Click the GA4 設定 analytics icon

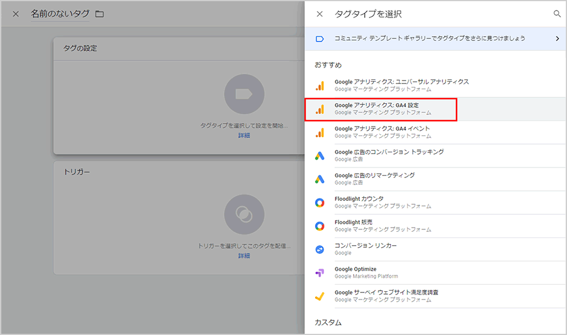point(320,109)
